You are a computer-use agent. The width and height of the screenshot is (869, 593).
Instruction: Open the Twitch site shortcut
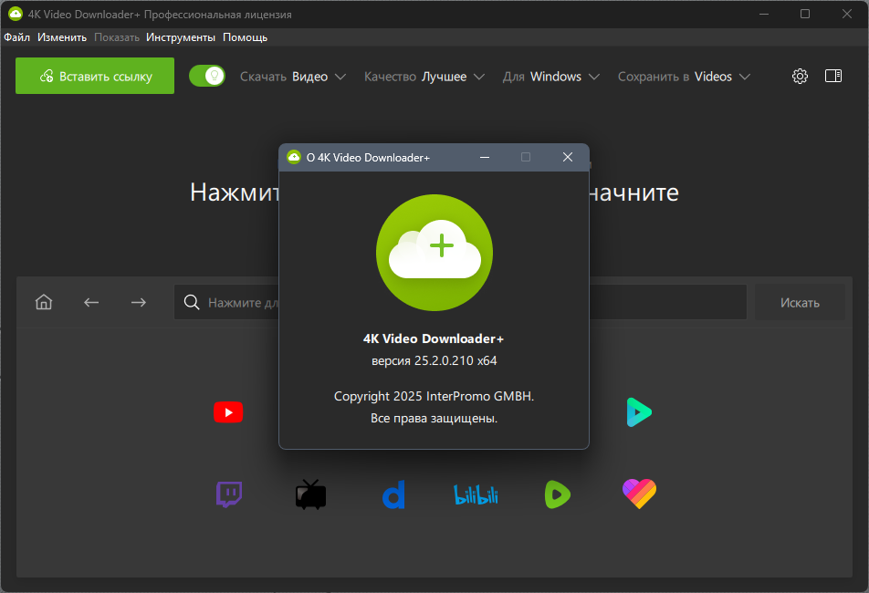pos(229,494)
